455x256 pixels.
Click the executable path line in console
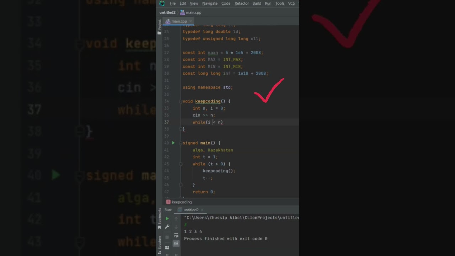click(x=241, y=218)
